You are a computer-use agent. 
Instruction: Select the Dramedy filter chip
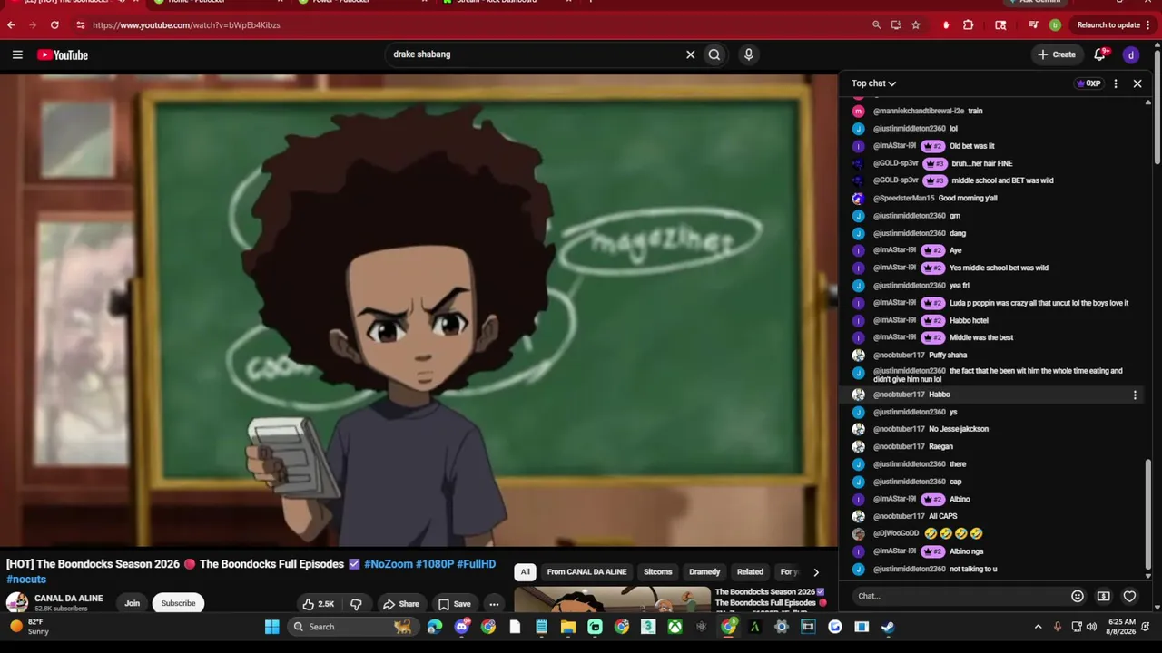(704, 572)
